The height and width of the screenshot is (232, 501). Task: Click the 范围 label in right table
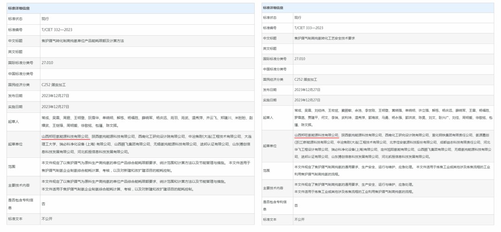(266, 170)
